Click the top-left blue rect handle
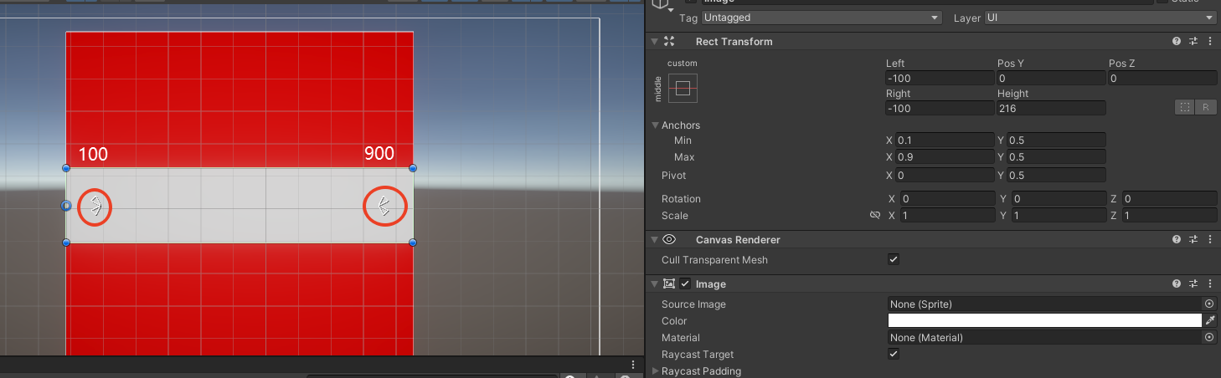Screen dimensions: 1221x378 pos(66,168)
